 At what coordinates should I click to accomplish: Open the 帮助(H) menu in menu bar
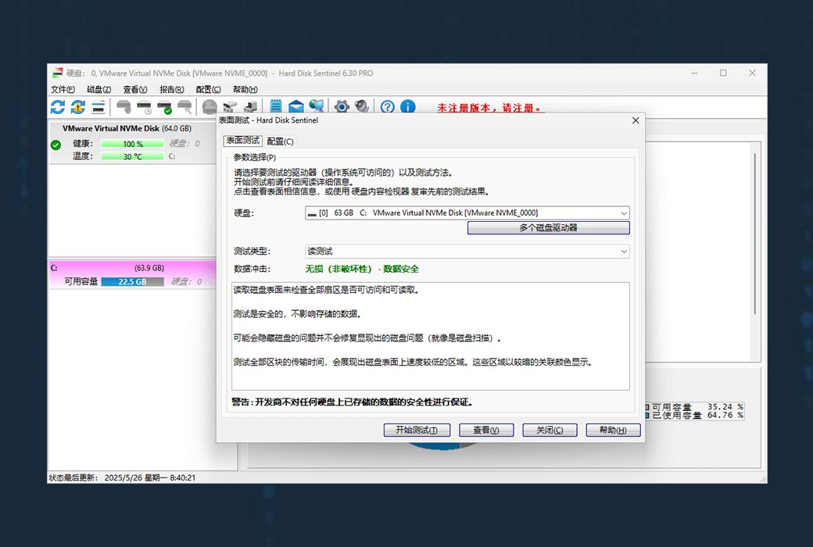[245, 89]
